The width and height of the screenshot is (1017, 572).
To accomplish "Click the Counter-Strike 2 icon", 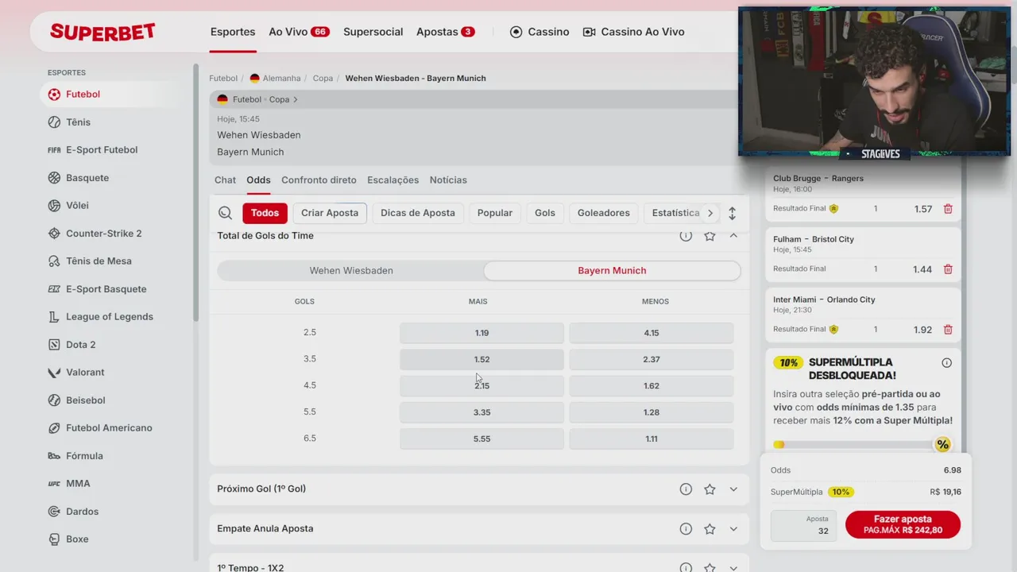I will (54, 234).
